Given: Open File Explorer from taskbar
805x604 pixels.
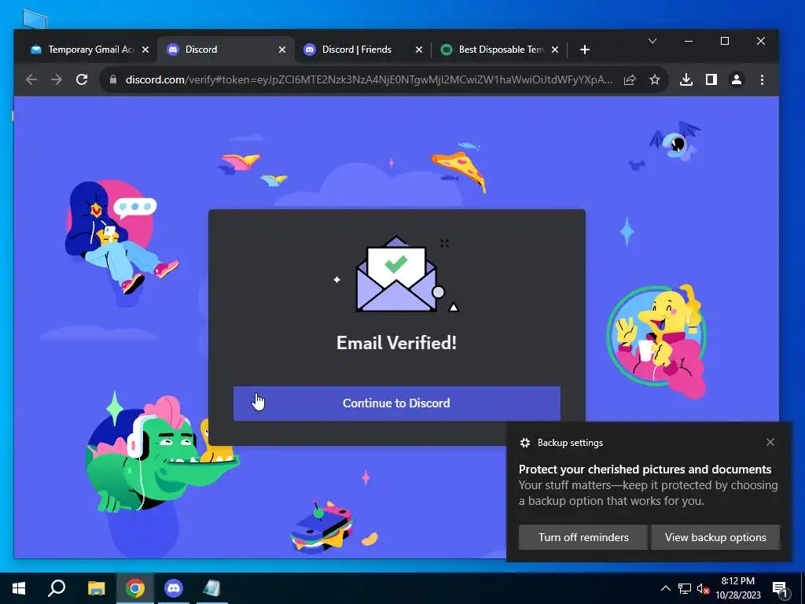Looking at the screenshot, I should (x=96, y=588).
